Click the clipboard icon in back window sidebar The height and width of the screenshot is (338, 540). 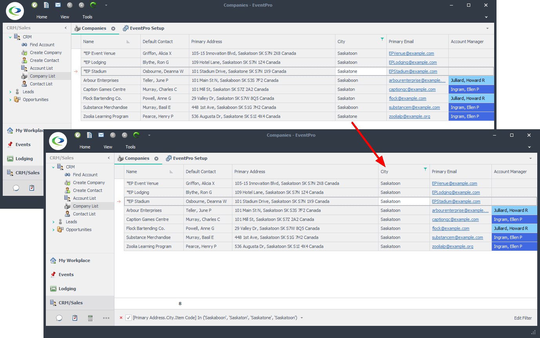[x=32, y=188]
